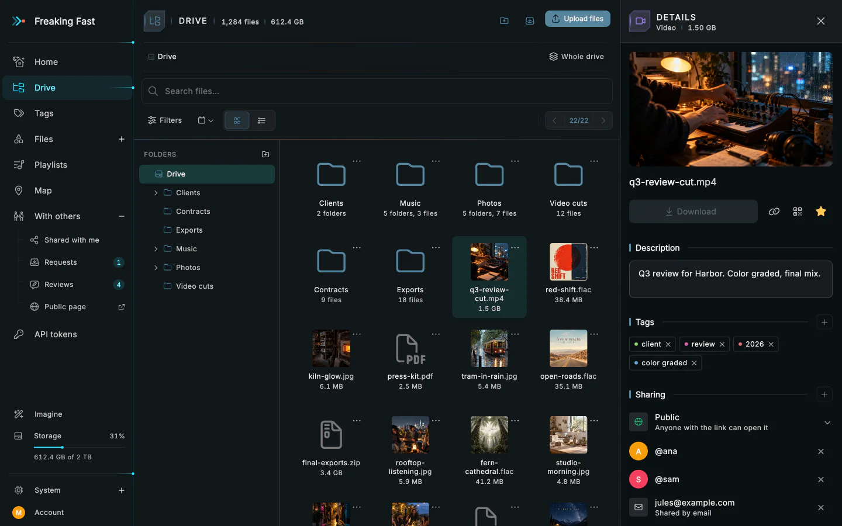
Task: Open the date filter dropdown
Action: pos(205,120)
